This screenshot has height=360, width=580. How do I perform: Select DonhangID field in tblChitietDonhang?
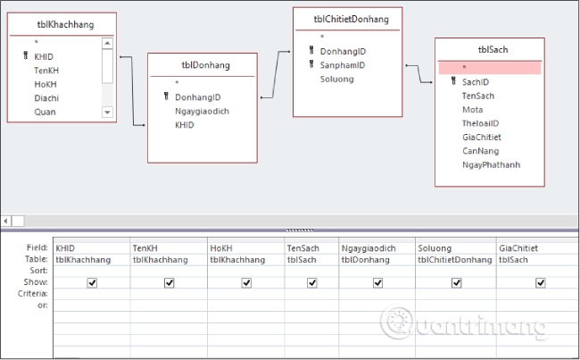click(x=343, y=52)
